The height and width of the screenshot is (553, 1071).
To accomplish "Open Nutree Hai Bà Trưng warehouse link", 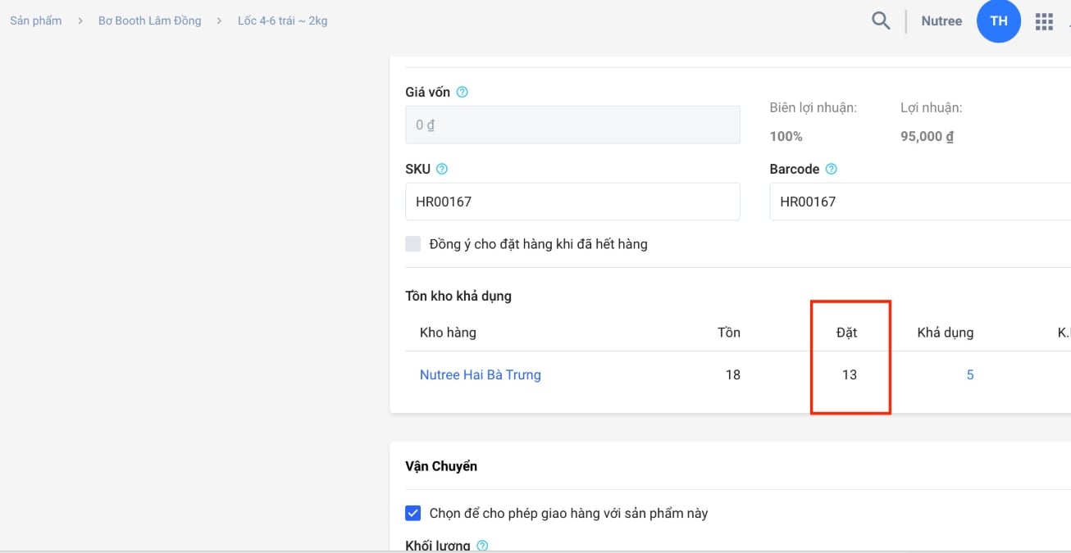I will click(x=480, y=375).
